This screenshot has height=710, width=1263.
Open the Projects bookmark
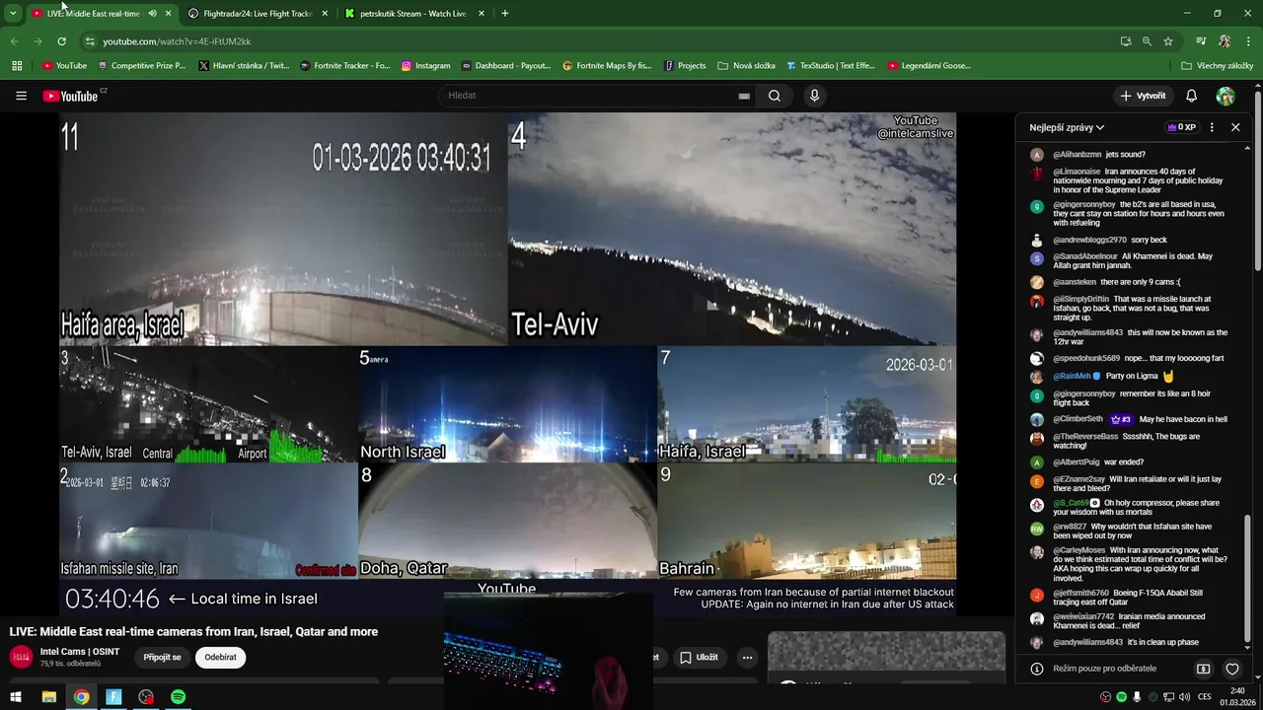pos(685,66)
